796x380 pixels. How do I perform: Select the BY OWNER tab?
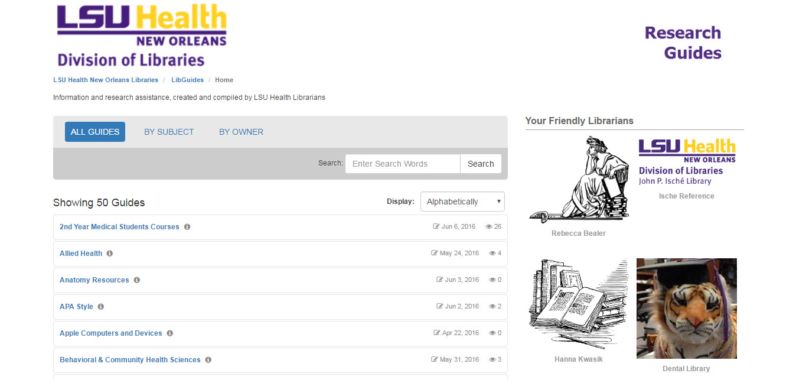pyautogui.click(x=241, y=132)
